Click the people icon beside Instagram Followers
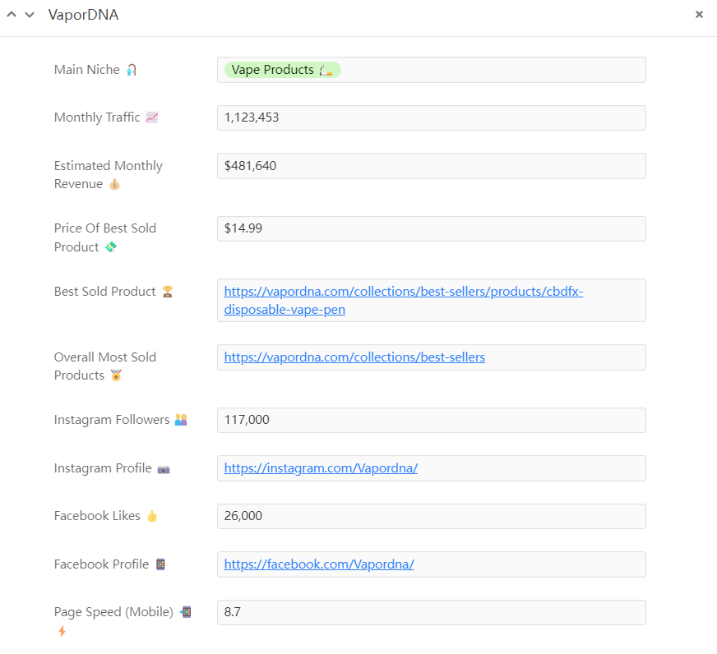This screenshot has height=654, width=717. [x=181, y=420]
